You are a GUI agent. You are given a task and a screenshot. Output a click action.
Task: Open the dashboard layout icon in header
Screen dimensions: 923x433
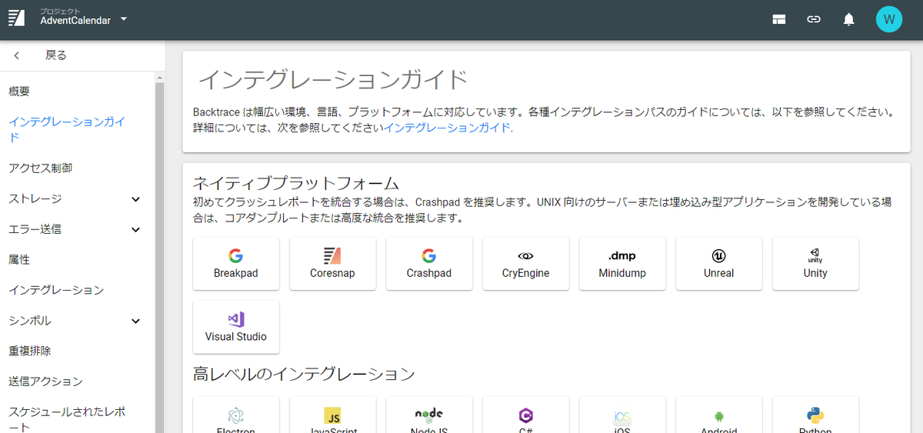779,20
